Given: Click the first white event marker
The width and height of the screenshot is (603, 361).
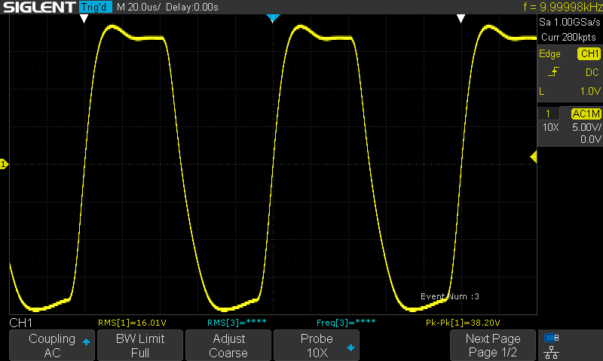Looking at the screenshot, I should point(84,18).
